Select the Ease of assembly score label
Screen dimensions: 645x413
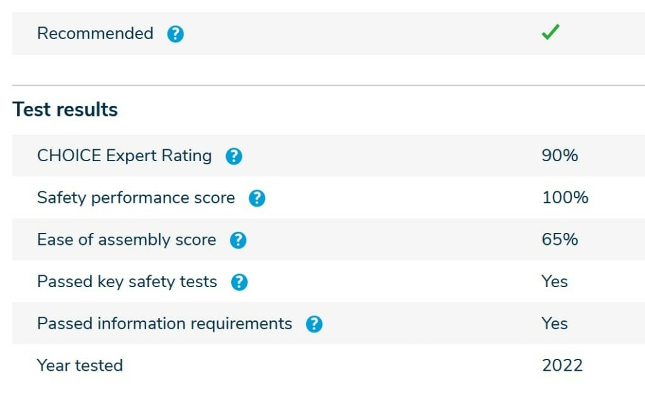tap(126, 240)
